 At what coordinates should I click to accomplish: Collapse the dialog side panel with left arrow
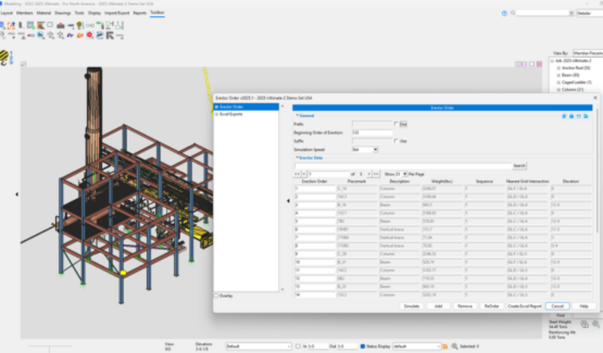tap(289, 200)
